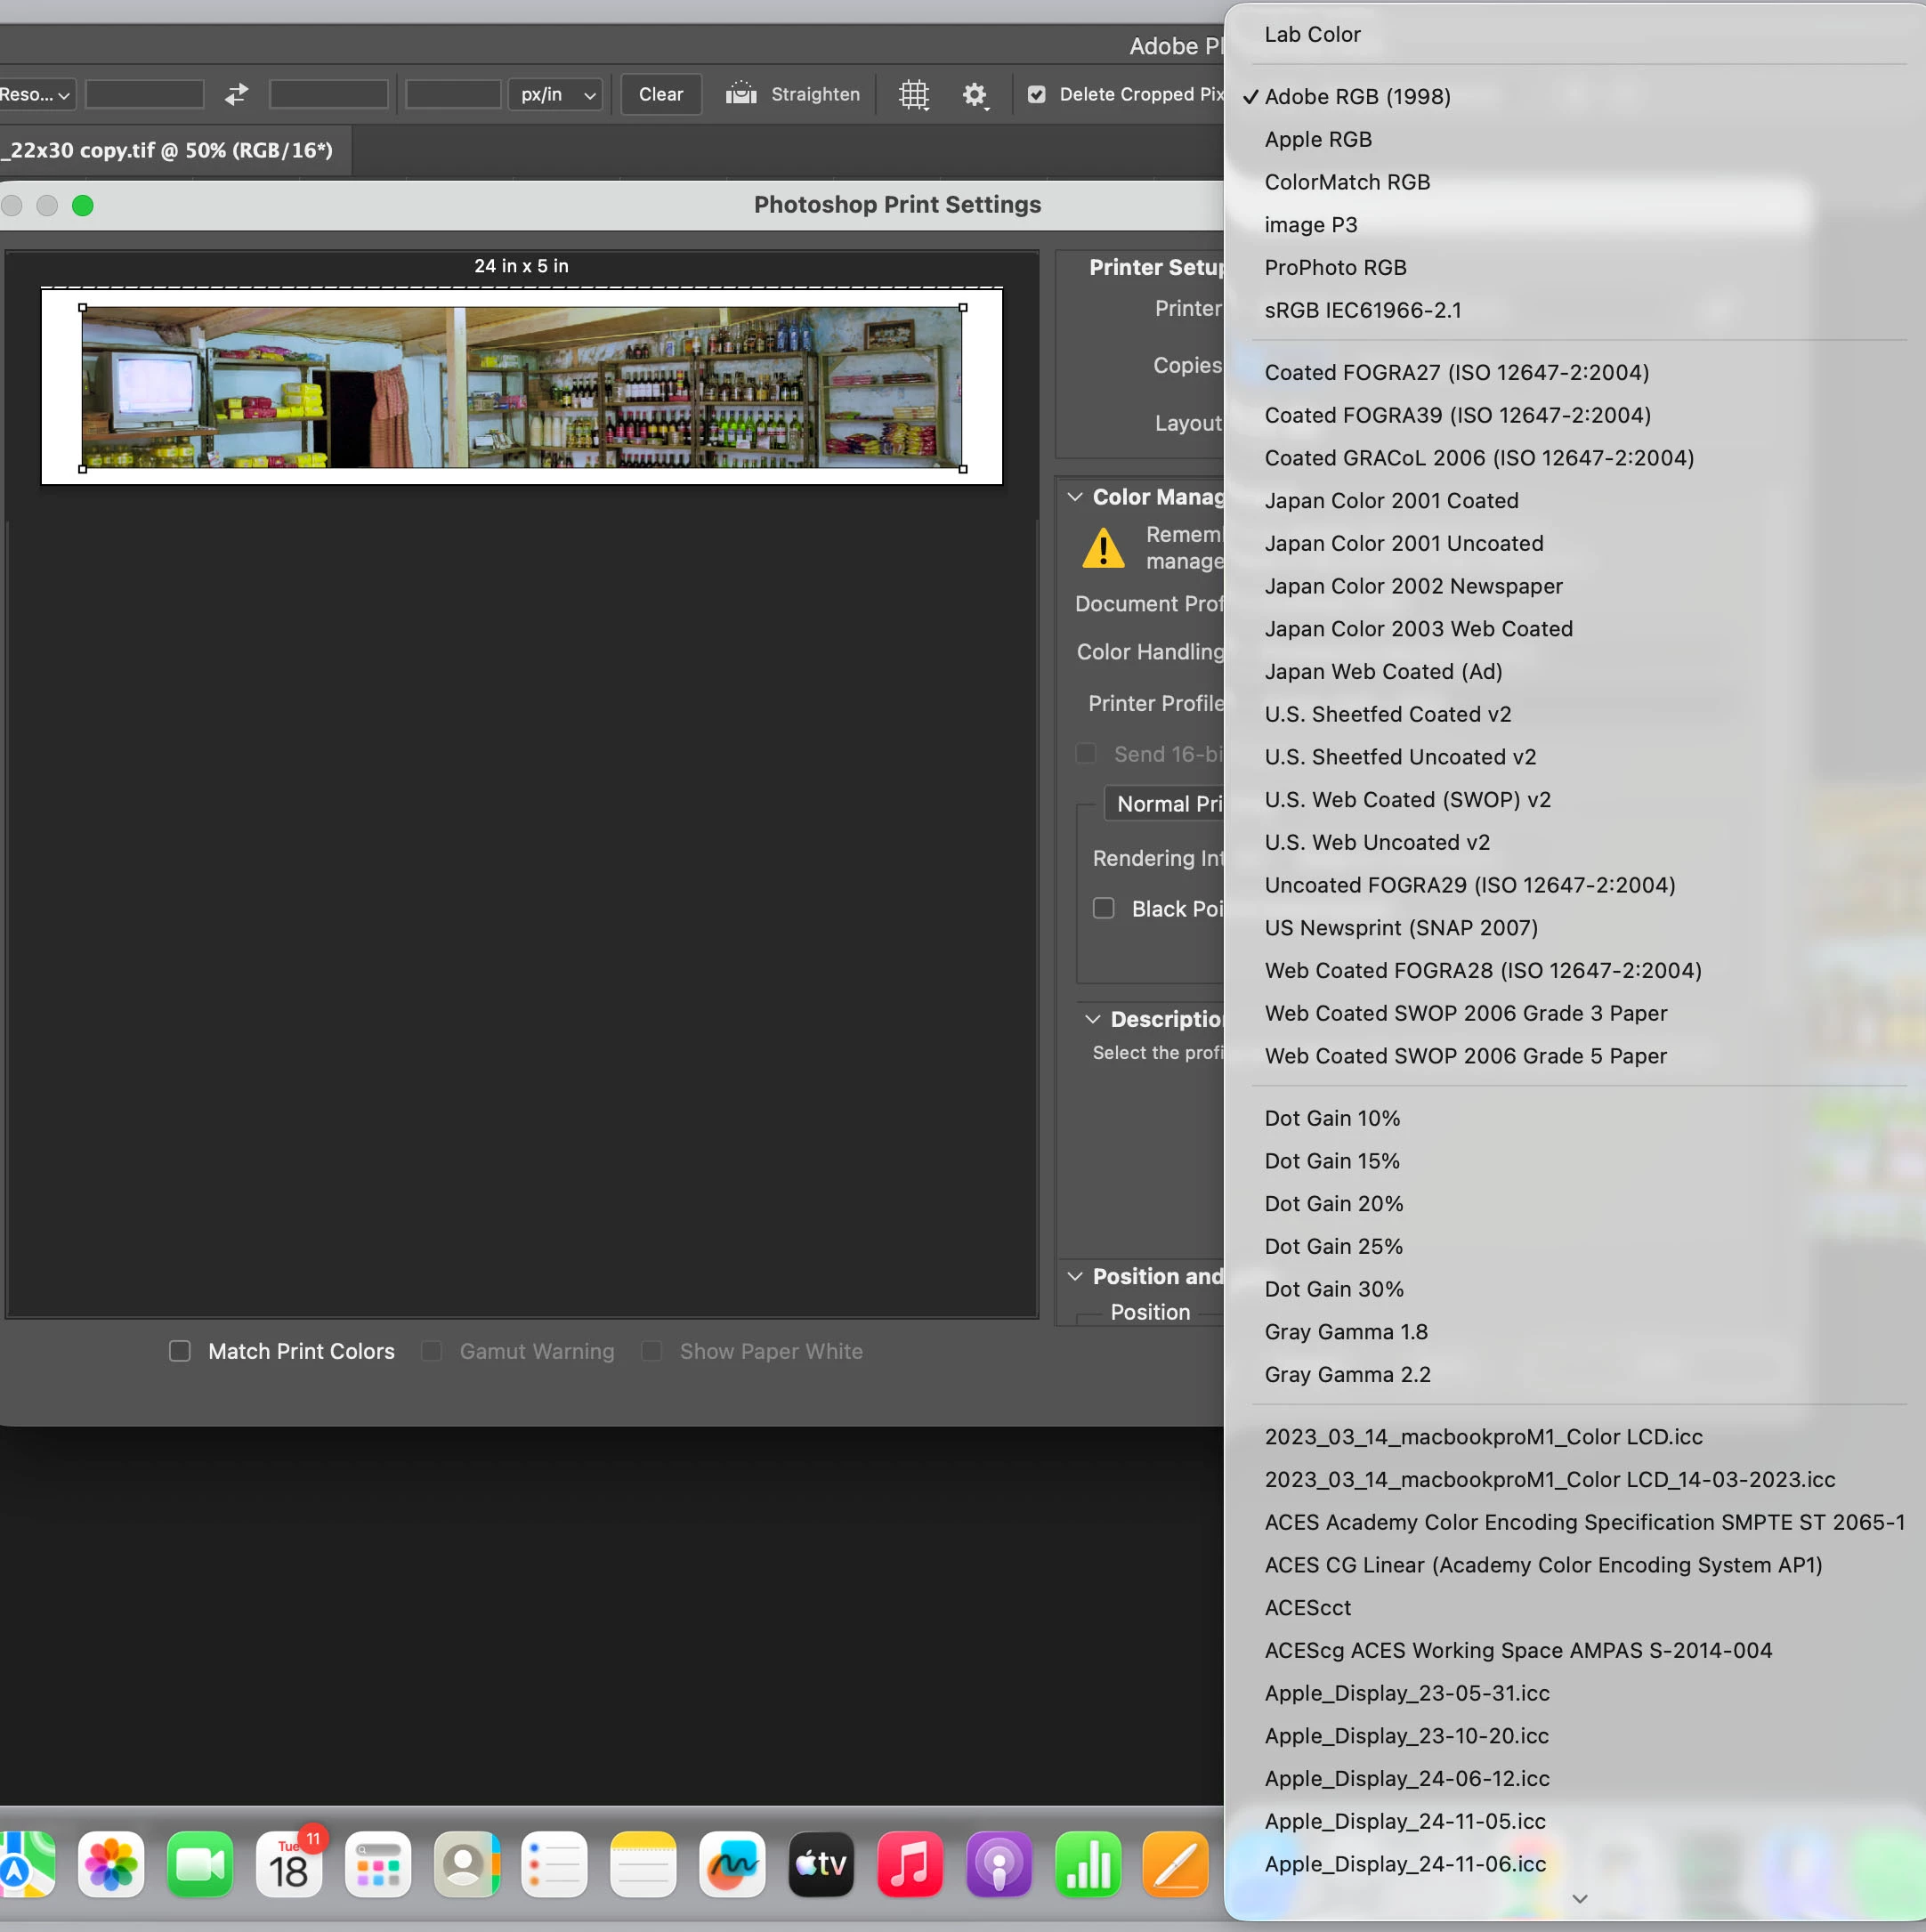Launch the Apple TV app in dock
1926x1932 pixels.
821,1864
